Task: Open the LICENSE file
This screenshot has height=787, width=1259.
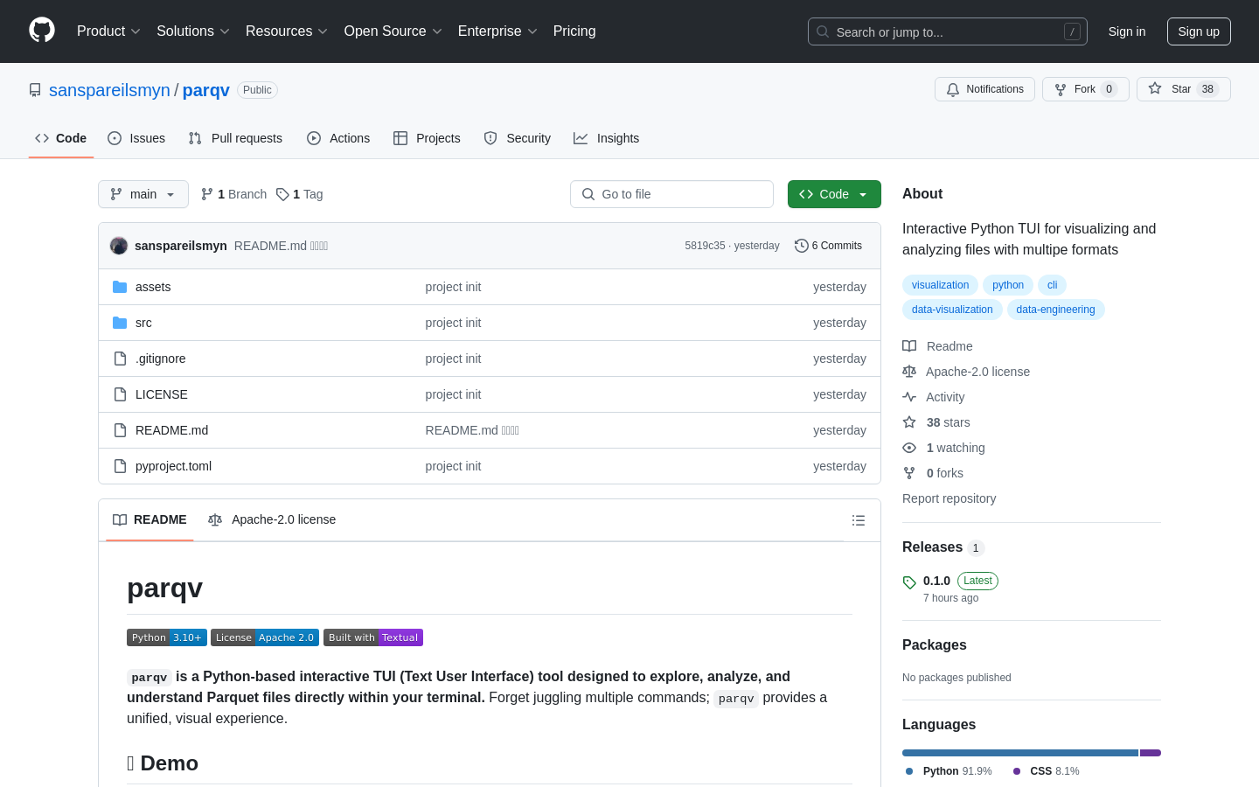Action: click(162, 394)
